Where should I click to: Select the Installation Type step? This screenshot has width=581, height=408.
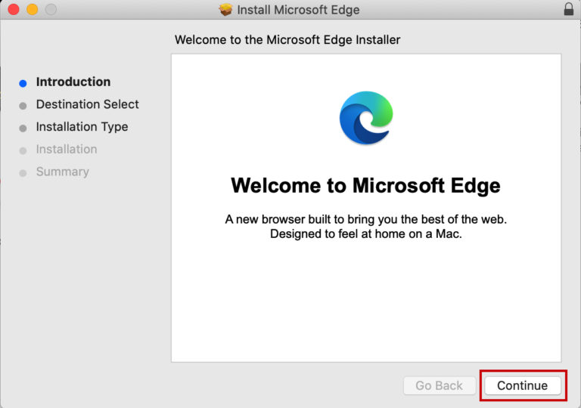pyautogui.click(x=82, y=127)
